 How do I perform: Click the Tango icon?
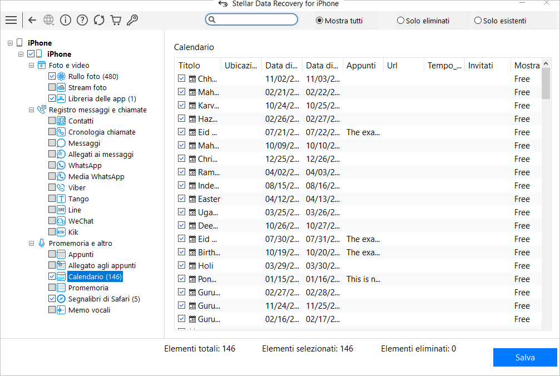tap(61, 199)
